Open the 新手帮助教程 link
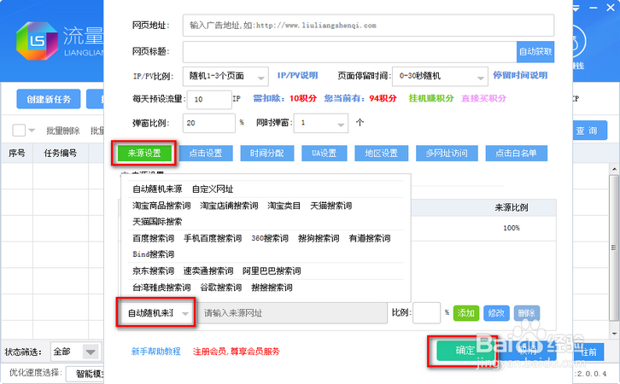 pyautogui.click(x=155, y=352)
